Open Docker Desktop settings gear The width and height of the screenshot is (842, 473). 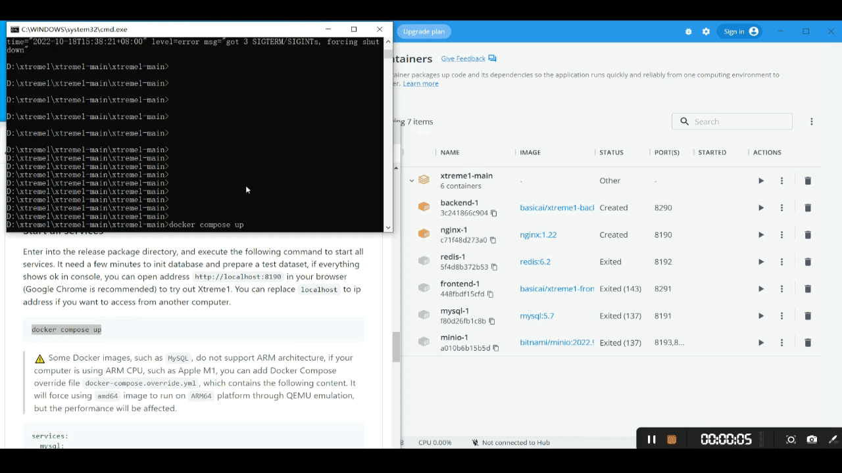pos(706,32)
